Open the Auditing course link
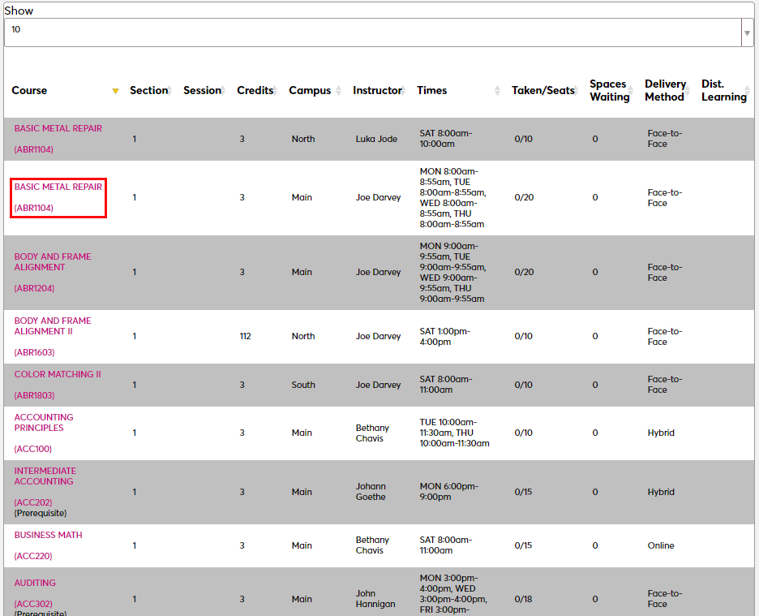Screen dimensions: 759x616 [x=35, y=584]
